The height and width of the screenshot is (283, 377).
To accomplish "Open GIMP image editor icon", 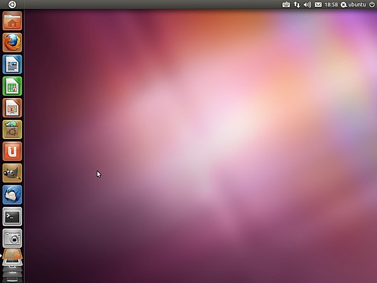I will point(13,173).
